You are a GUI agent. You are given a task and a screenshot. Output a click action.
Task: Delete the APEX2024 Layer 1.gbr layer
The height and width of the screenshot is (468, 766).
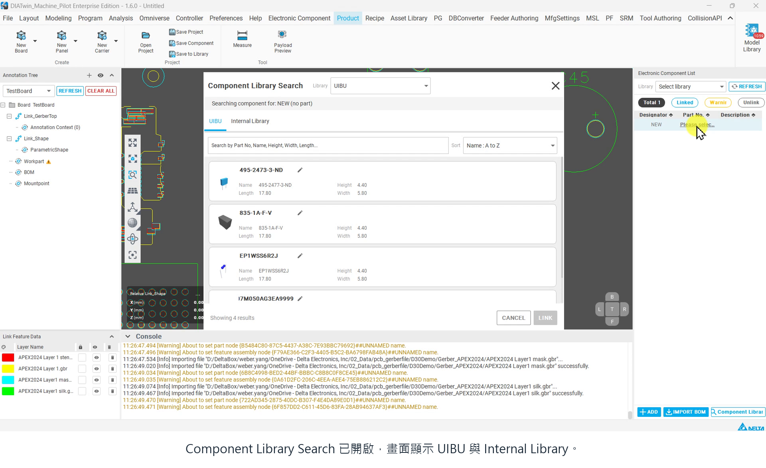[112, 369]
